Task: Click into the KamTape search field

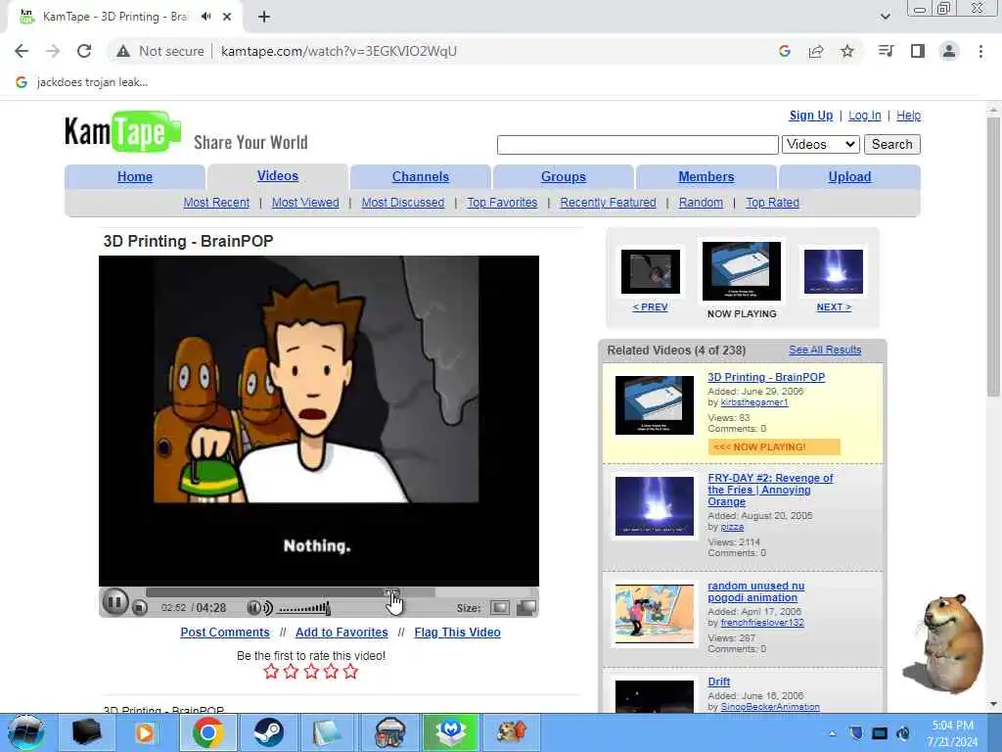Action: (637, 145)
